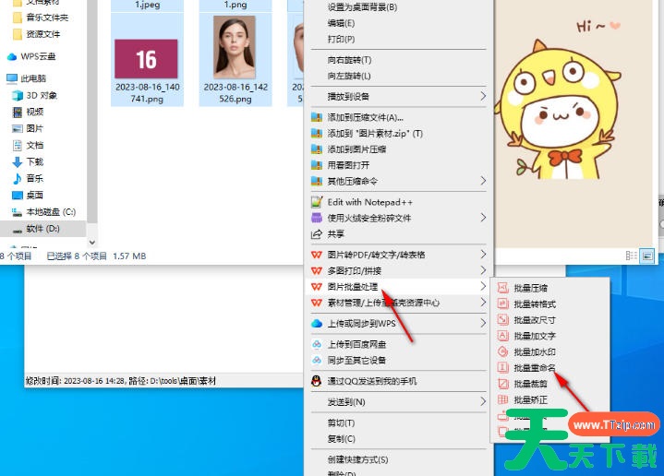Switch to large icons view button
664x476 pixels.
click(x=647, y=256)
